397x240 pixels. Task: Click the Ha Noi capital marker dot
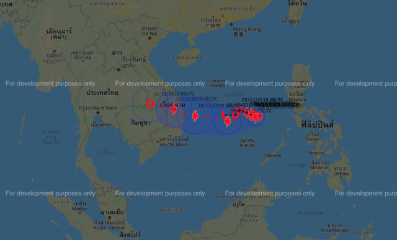[150, 38]
